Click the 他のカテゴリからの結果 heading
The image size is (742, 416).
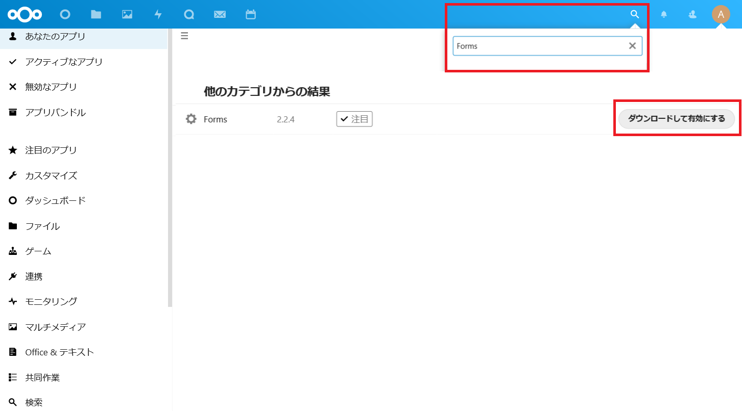[x=267, y=92]
